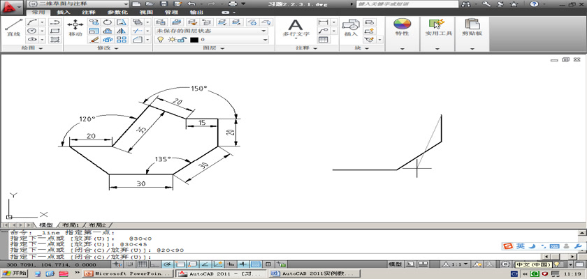Viewport: 587px width, 279px height.
Task: Open the AutoCAD application menu button
Action: [x=13, y=6]
